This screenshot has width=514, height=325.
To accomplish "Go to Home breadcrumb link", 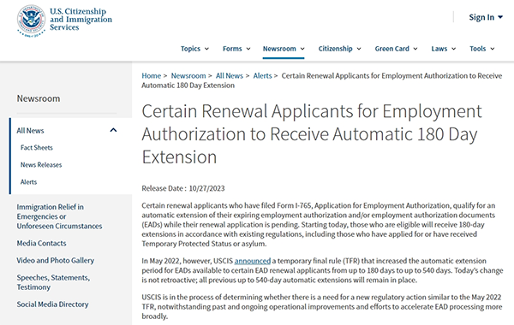I will [x=151, y=76].
